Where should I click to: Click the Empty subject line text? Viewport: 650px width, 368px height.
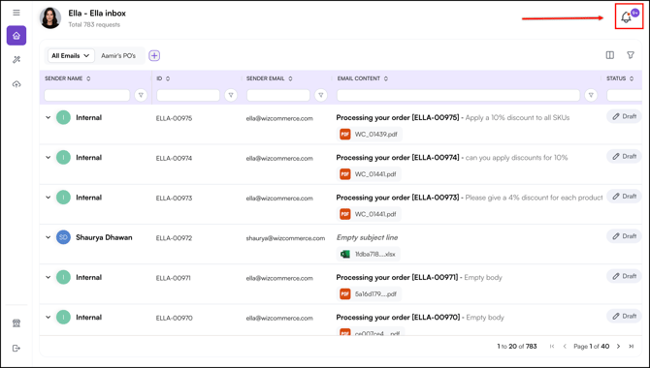pyautogui.click(x=368, y=237)
